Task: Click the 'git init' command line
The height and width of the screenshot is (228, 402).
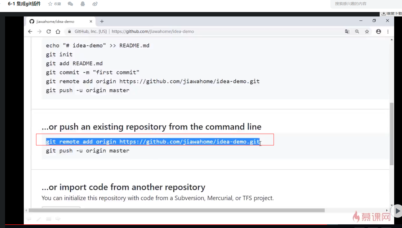Action: pyautogui.click(x=59, y=54)
